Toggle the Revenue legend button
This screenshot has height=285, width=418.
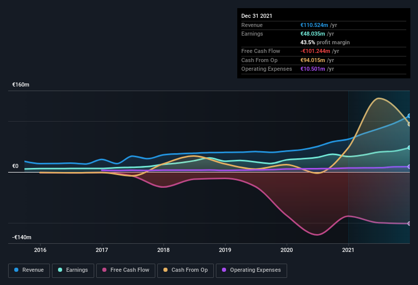click(29, 270)
